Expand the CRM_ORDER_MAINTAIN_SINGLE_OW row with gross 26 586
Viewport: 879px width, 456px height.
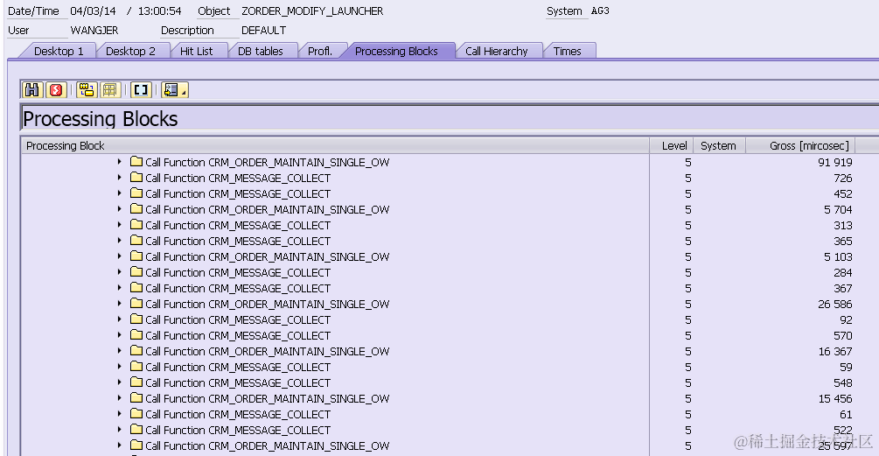[119, 304]
